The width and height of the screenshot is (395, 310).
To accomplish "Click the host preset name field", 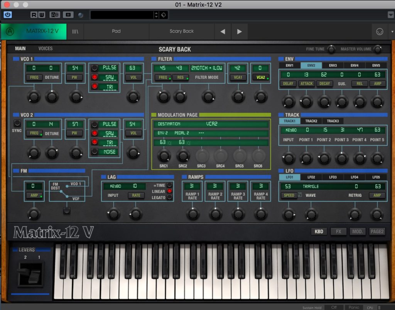I will point(122,15).
